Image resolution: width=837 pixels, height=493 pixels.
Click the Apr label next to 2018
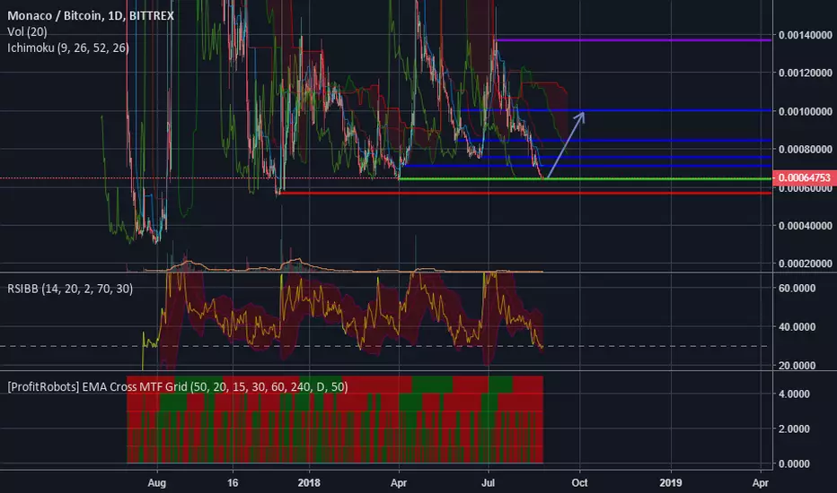(399, 483)
